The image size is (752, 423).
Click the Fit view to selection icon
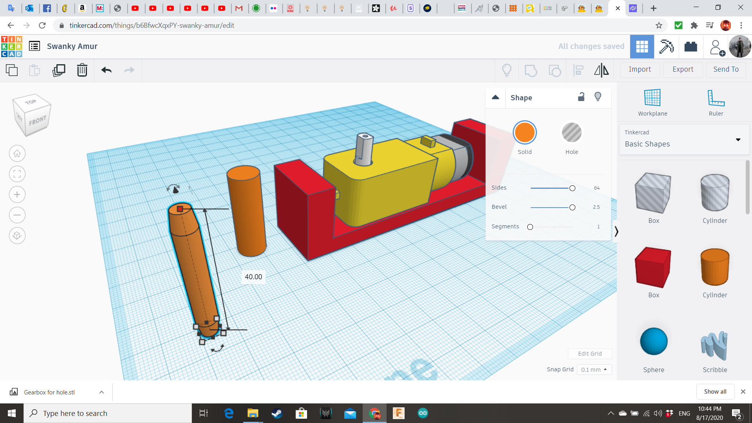point(17,174)
